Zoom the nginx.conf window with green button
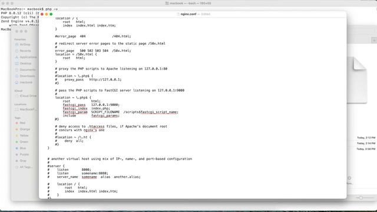This screenshot has height=212, width=377. tap(51, 14)
